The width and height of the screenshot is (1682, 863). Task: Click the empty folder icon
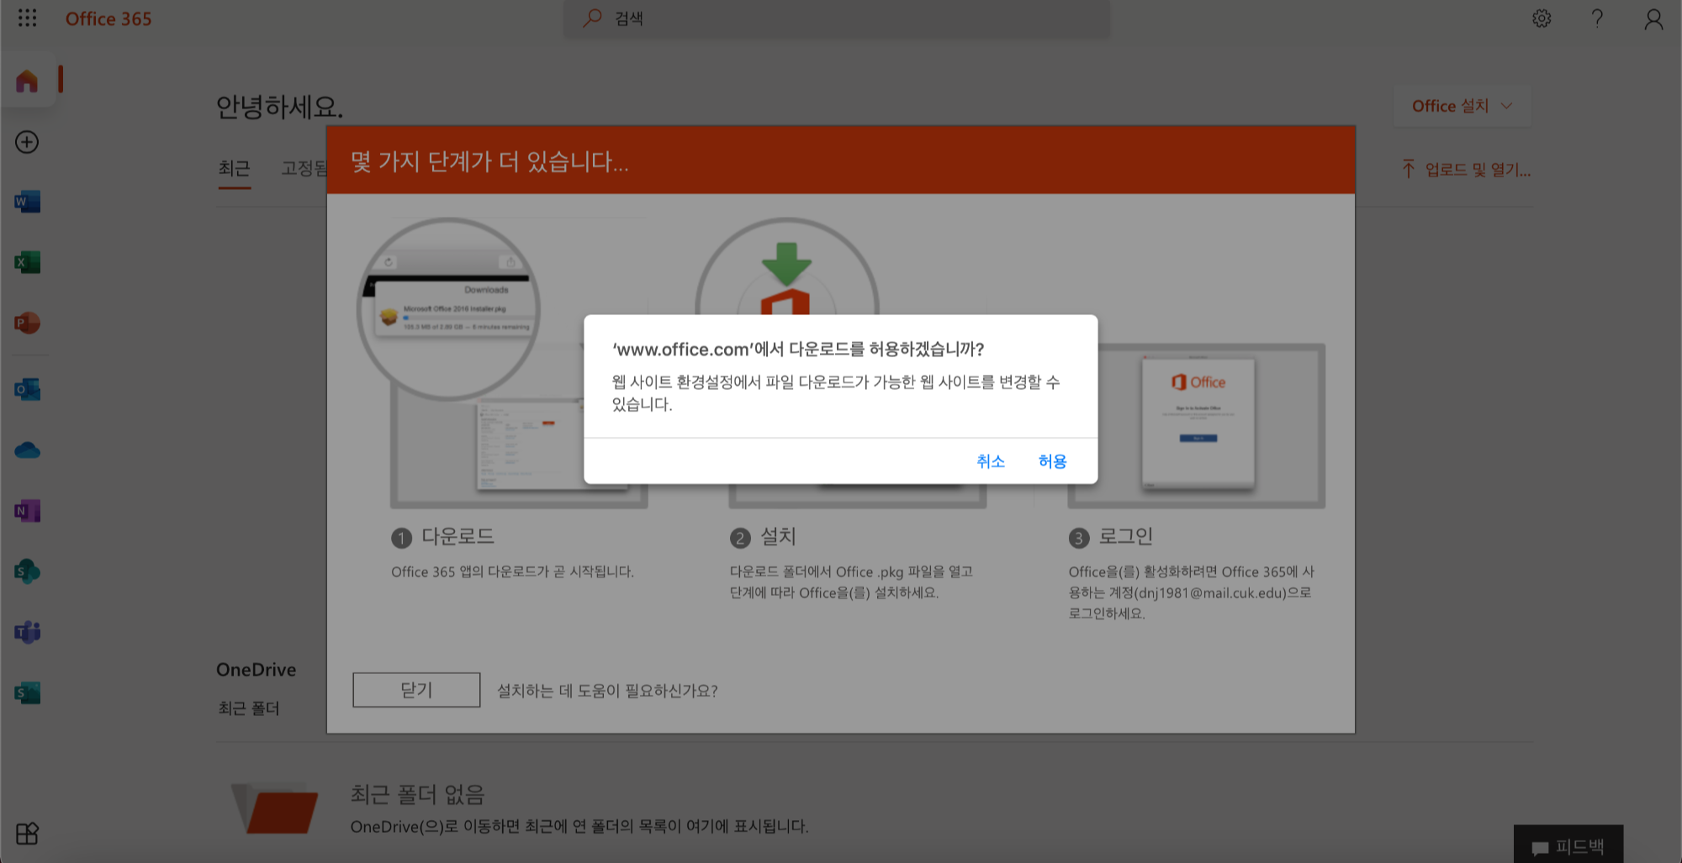click(x=275, y=808)
